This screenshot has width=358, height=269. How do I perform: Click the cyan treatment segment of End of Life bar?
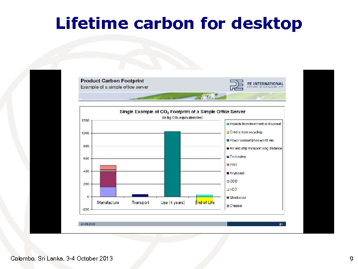coord(204,196)
